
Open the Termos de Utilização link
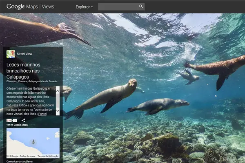coord(48,156)
